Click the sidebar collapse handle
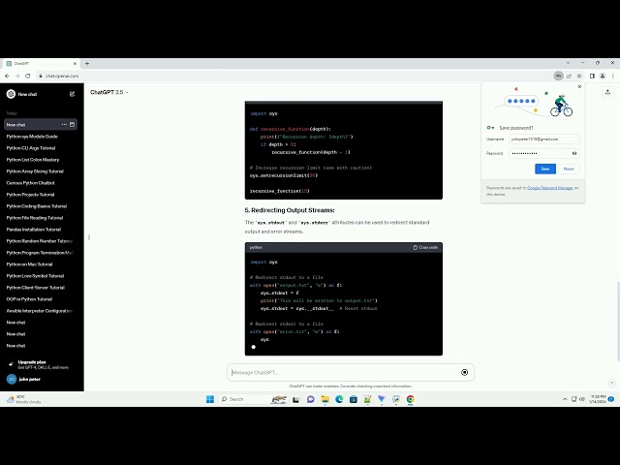 pyautogui.click(x=89, y=237)
